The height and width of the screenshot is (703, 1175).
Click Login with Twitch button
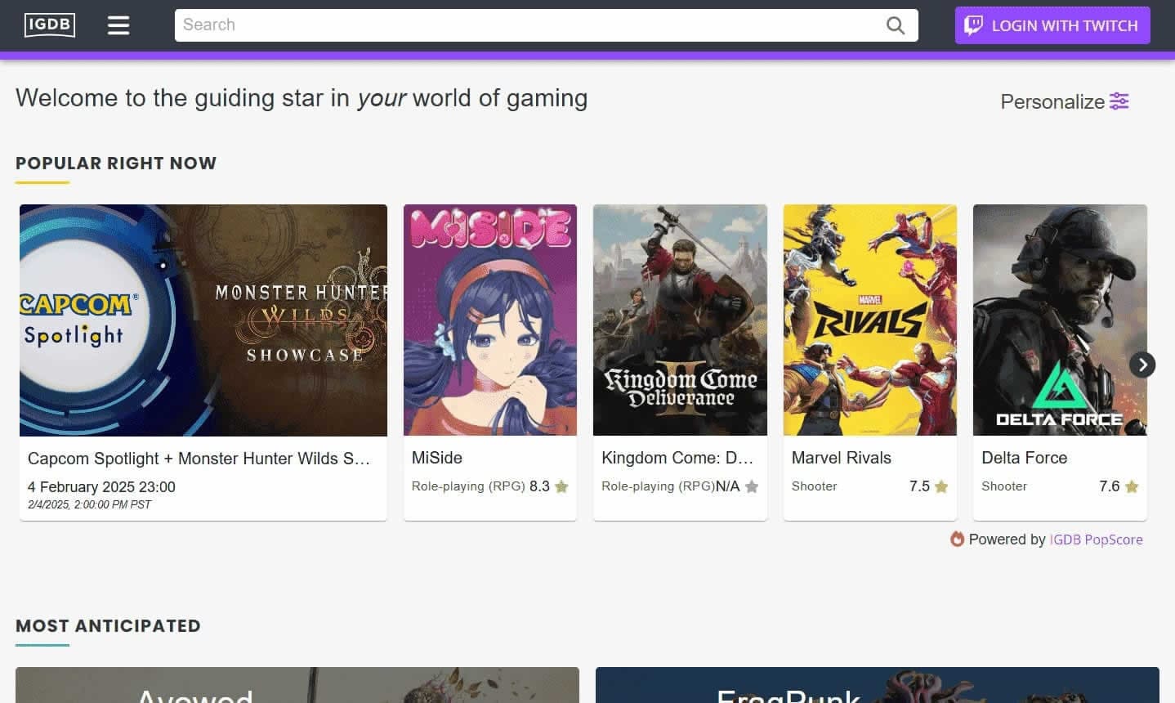click(1052, 25)
